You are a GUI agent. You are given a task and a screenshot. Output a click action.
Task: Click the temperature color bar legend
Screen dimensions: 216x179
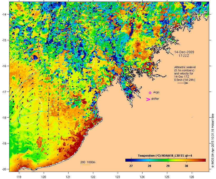[x=165, y=160]
